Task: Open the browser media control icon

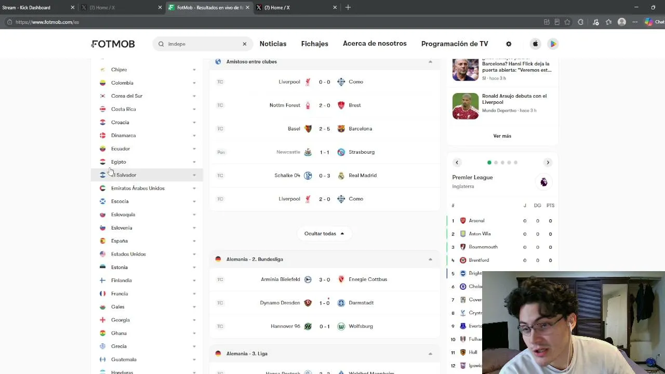Action: pos(595,22)
